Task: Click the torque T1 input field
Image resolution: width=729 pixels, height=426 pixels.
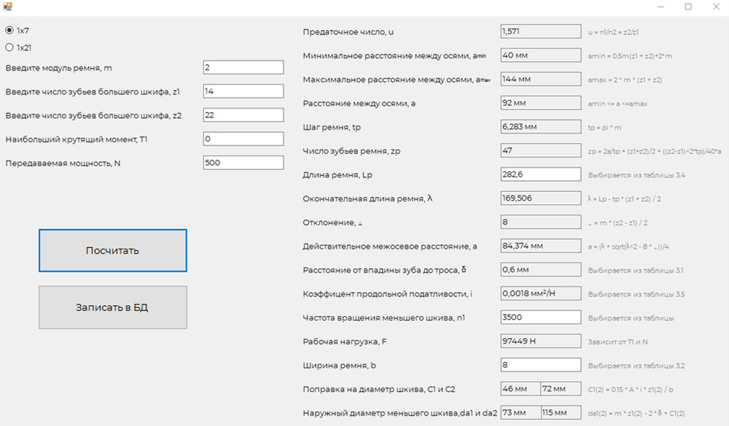Action: point(243,138)
